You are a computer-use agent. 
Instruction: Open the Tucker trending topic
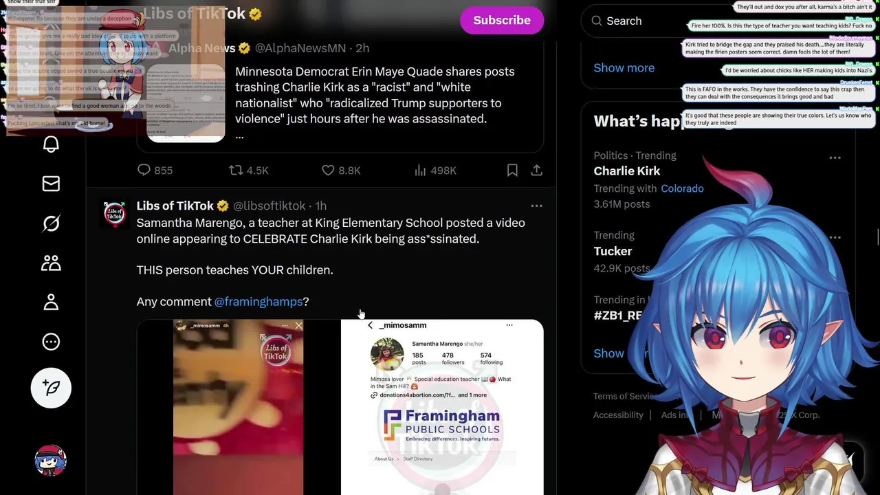(613, 252)
